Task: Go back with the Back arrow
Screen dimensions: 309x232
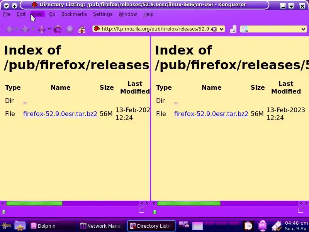Action: (x=9, y=29)
